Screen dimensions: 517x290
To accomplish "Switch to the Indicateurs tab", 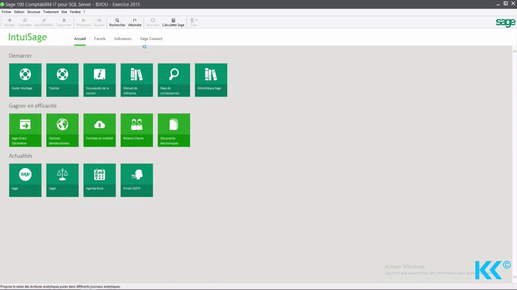I will coord(123,39).
